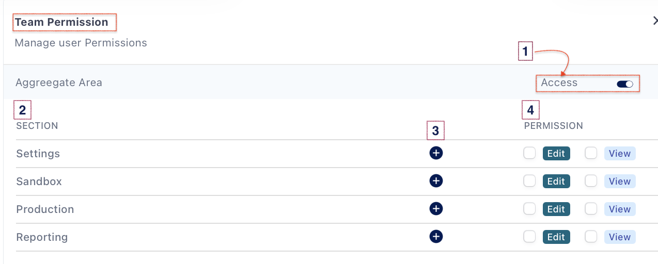Tick the View checkbox for Production
Image resolution: width=658 pixels, height=264 pixels.
click(x=591, y=209)
